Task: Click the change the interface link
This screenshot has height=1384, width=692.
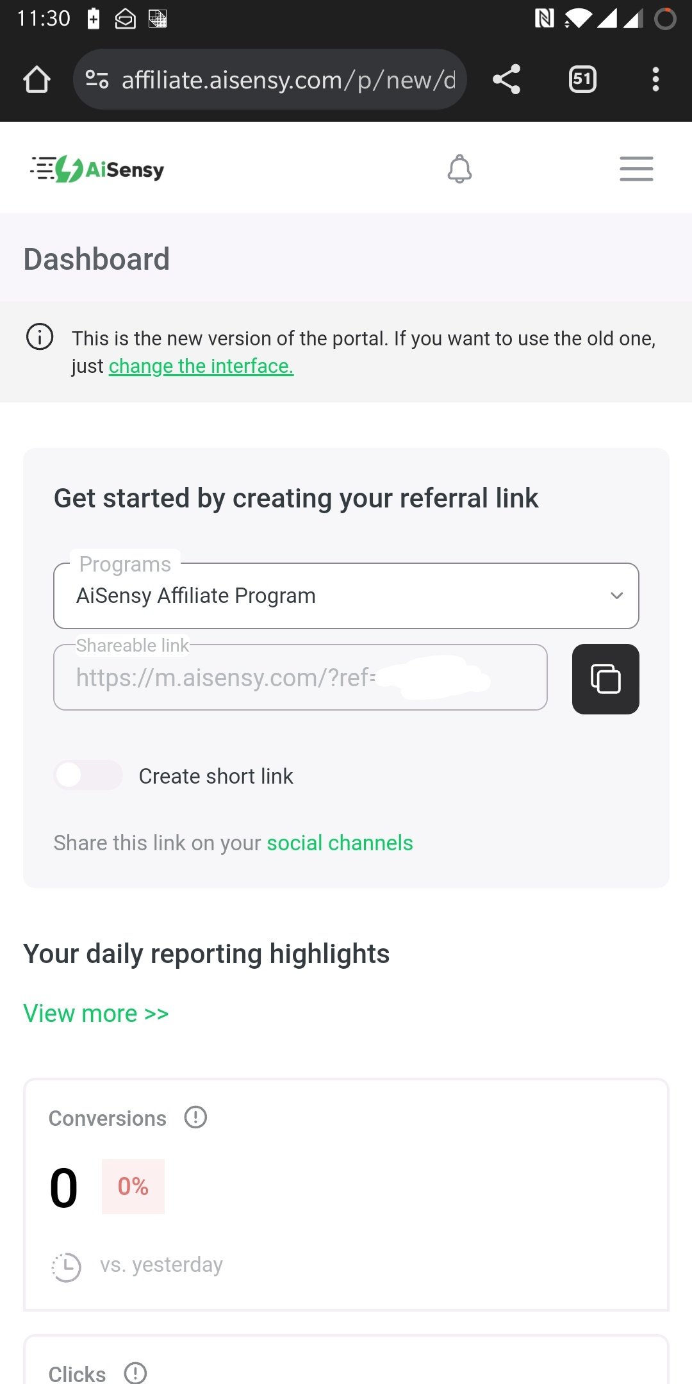Action: coord(201,366)
